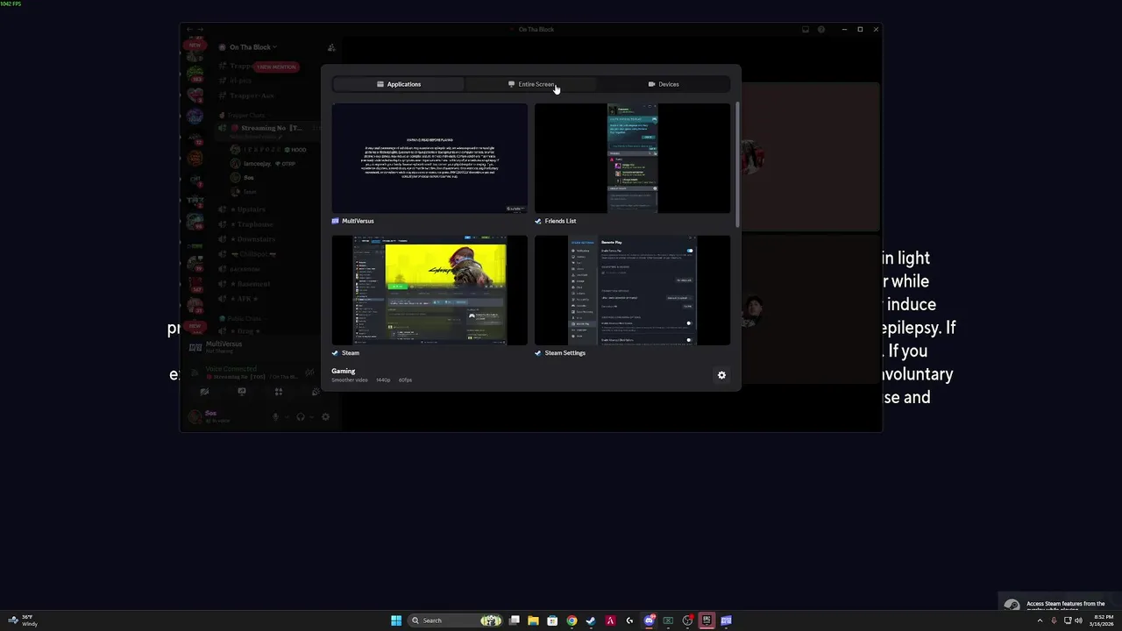Open Task View on taskbar

click(x=515, y=620)
